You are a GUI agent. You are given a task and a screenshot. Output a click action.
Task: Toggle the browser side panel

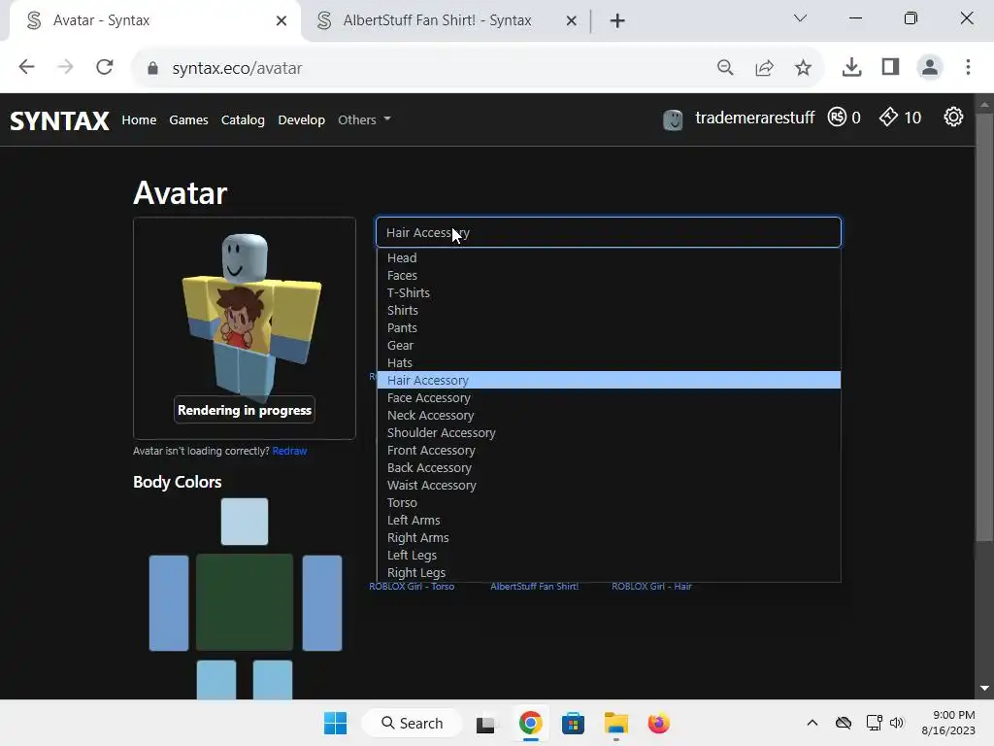pyautogui.click(x=891, y=67)
